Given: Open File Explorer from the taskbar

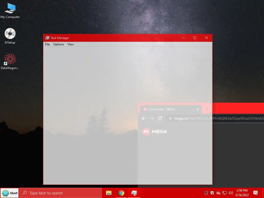Looking at the screenshot, I should click(109, 193).
